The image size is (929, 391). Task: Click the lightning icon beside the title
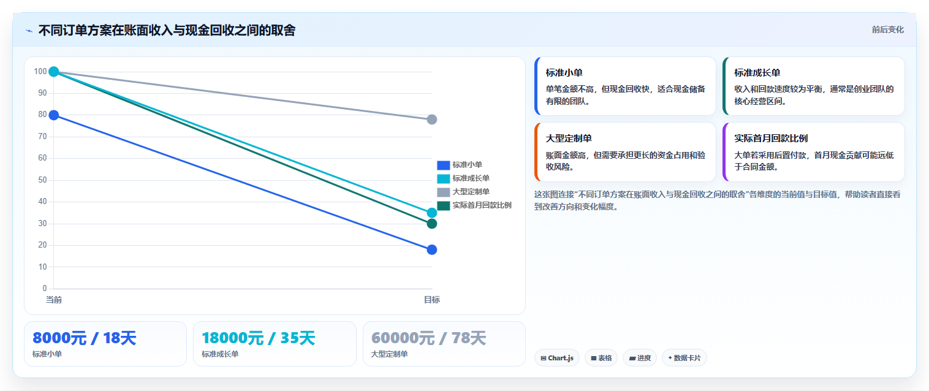point(29,31)
